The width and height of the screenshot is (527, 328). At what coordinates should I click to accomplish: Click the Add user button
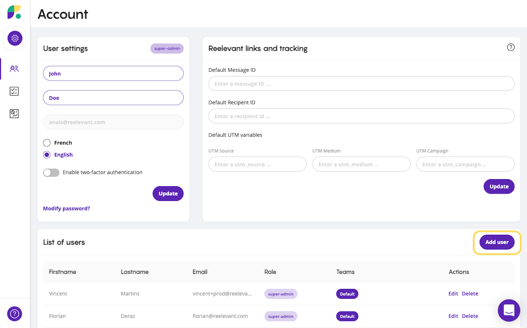coord(497,242)
